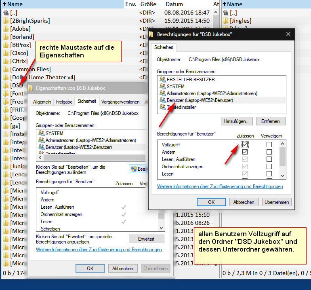Click the Erweitert button
Viewport: 311px width, 290px height.
(x=146, y=239)
